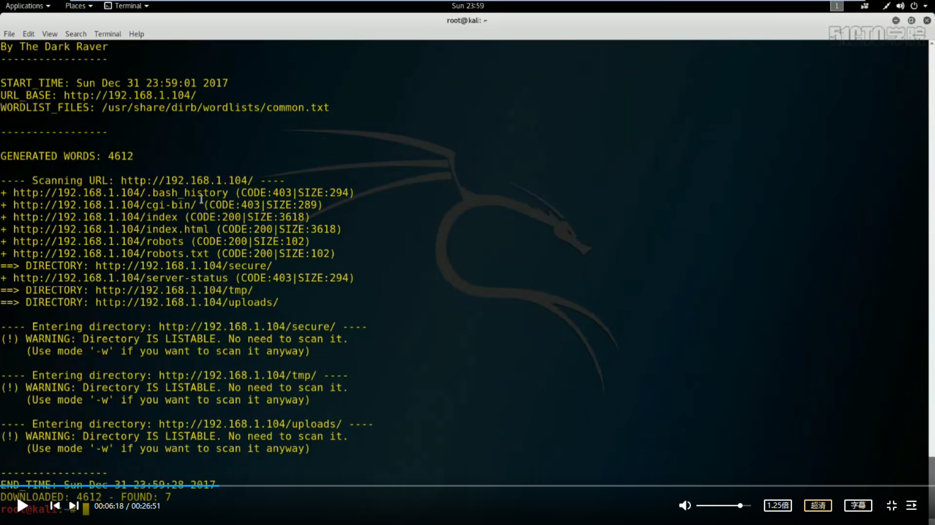
Task: Click the WORDLIST_FILES path line
Action: (x=165, y=108)
